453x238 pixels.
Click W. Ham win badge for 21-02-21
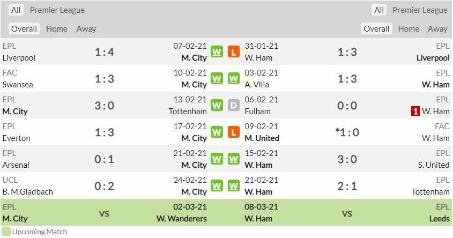(x=234, y=186)
